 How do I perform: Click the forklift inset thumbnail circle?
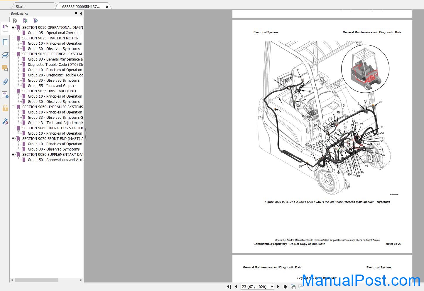[365, 68]
